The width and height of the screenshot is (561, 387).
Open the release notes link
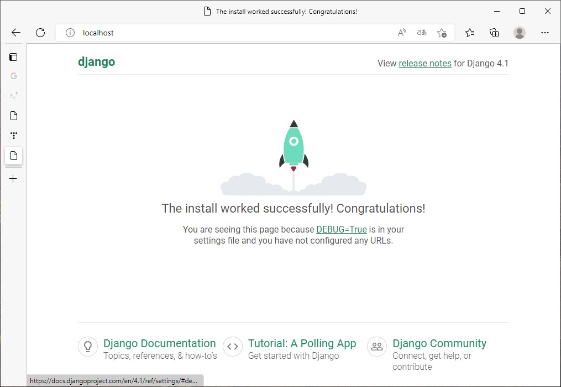click(x=425, y=64)
